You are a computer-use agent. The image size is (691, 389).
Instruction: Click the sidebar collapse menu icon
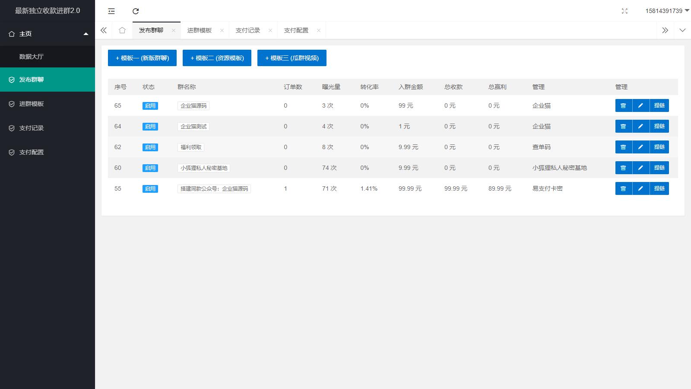pos(111,11)
